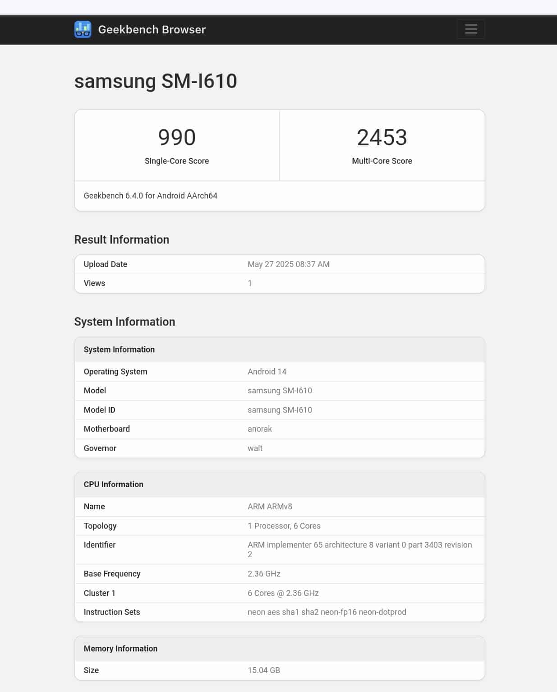Click the Instruction Sets value text
Screen dimensions: 557x692
pyautogui.click(x=327, y=612)
